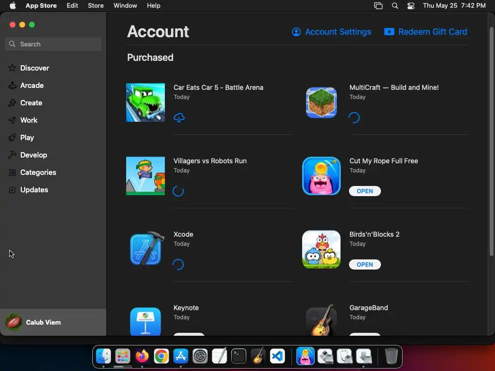Viewport: 495px width, 371px height.
Task: Open Finder from the Dock
Action: (103, 356)
